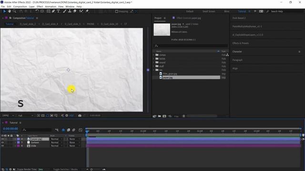Viewport: 305px width, 171px height.
Task: Click Toggle Switches / Modes button
Action: (x=65, y=169)
